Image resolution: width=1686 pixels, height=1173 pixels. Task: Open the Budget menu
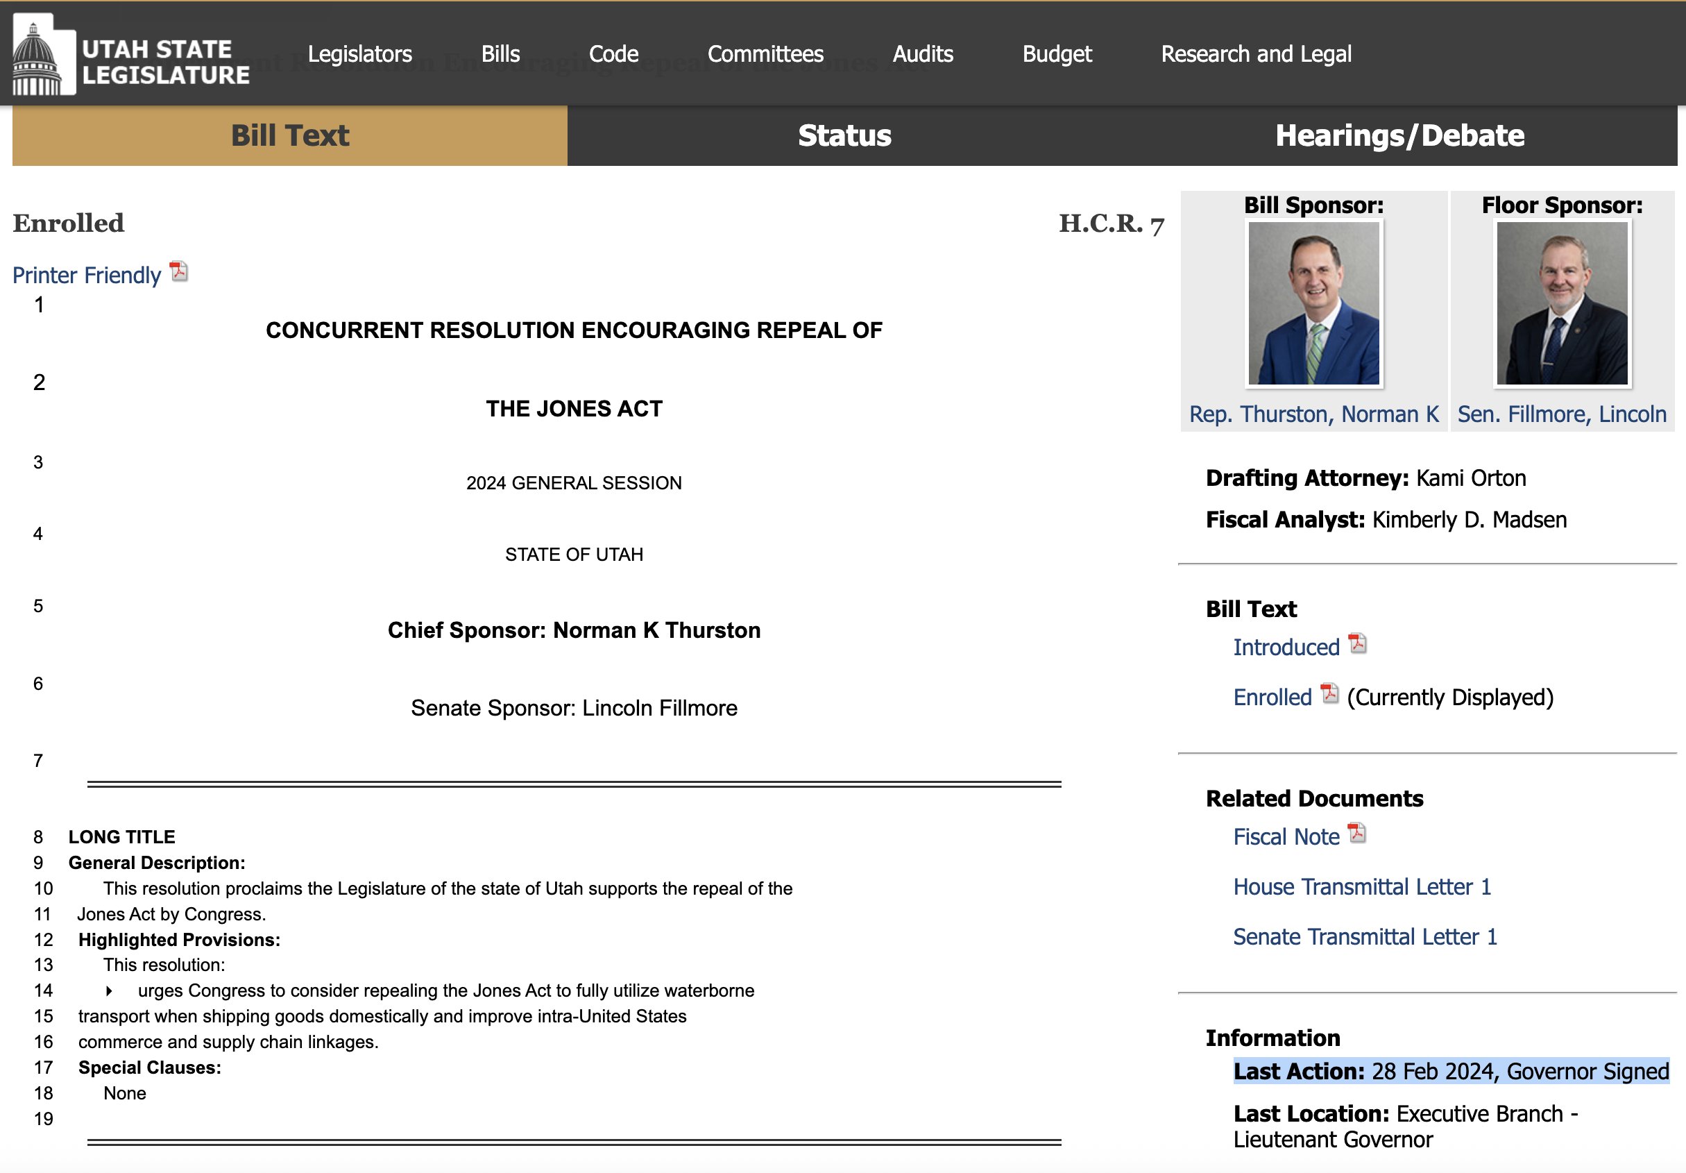tap(1057, 53)
